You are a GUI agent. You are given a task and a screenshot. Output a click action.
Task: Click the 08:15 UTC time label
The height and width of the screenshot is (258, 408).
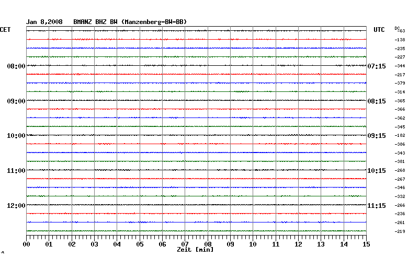pos(377,101)
